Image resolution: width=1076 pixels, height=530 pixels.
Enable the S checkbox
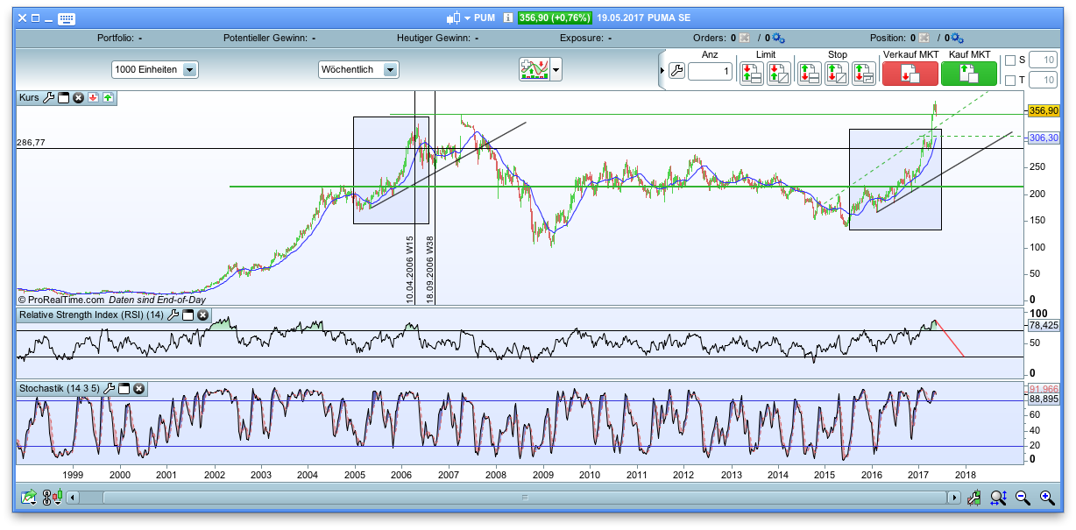(x=1010, y=60)
